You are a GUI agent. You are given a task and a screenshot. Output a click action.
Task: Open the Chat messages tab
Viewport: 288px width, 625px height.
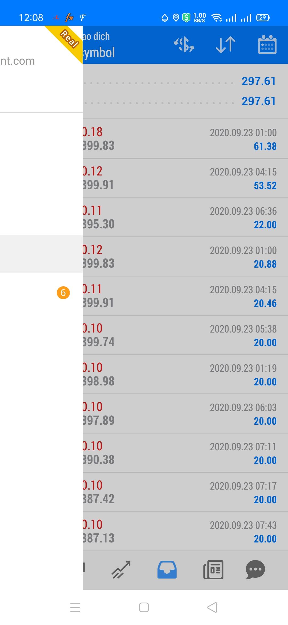coord(255,569)
